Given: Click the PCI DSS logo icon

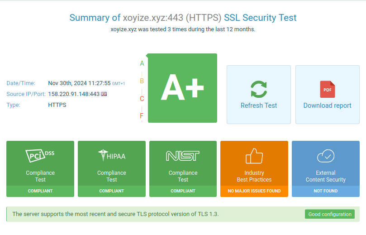Looking at the screenshot, I should coord(40,155).
